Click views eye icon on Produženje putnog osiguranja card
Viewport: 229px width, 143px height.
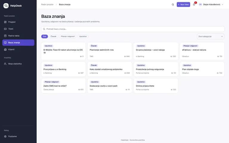[x=172, y=73]
